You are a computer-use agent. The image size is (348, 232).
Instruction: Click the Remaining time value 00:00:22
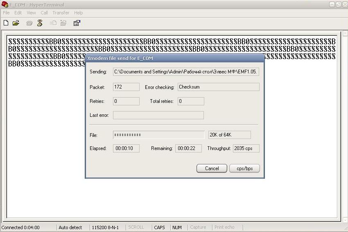pos(188,148)
